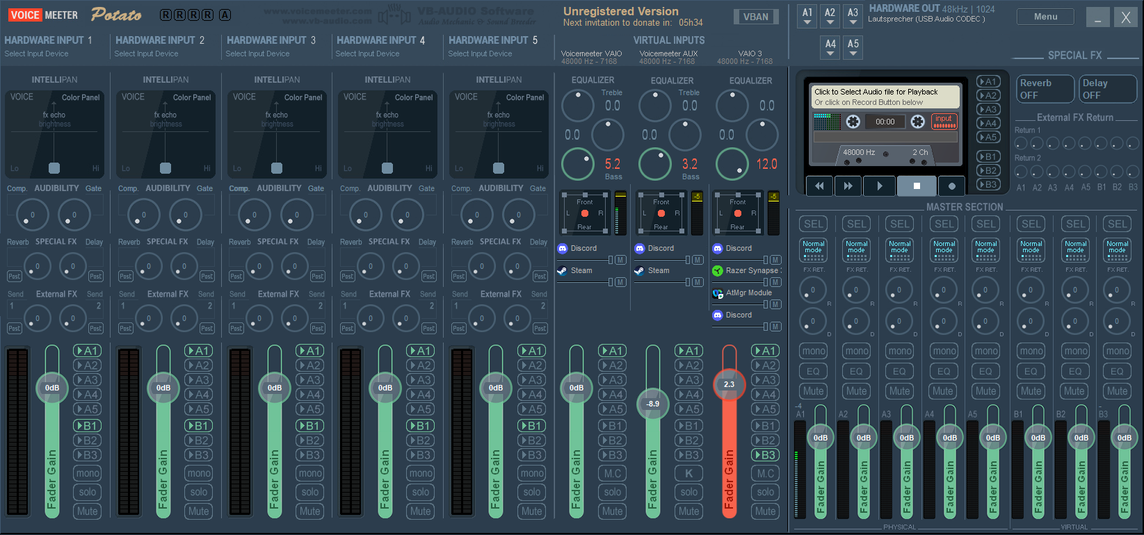Click the red VAIO 3 fader gain knob
This screenshot has height=535, width=1144.
point(729,384)
